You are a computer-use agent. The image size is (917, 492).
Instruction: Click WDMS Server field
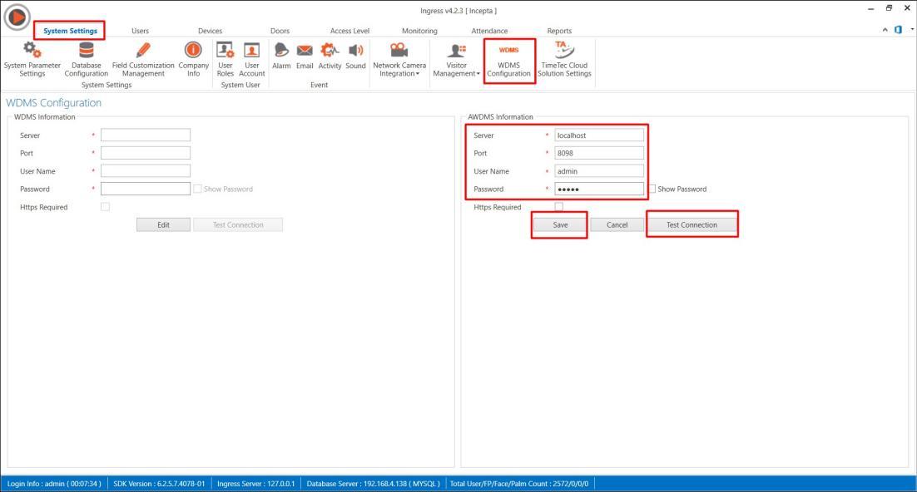[146, 135]
